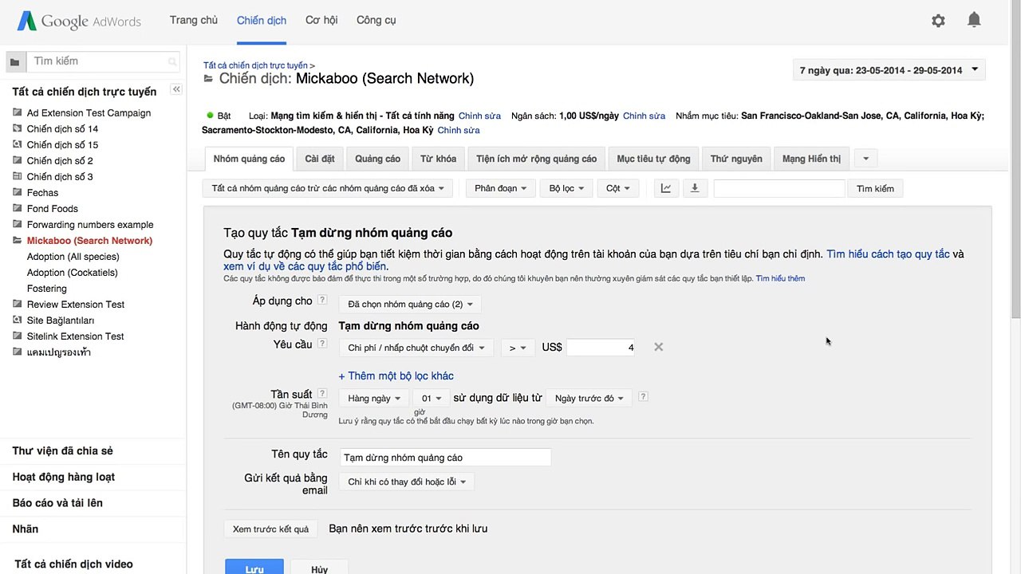Switch to Thứ nguyên tab
Screen dimensions: 1021x574
[x=736, y=159]
